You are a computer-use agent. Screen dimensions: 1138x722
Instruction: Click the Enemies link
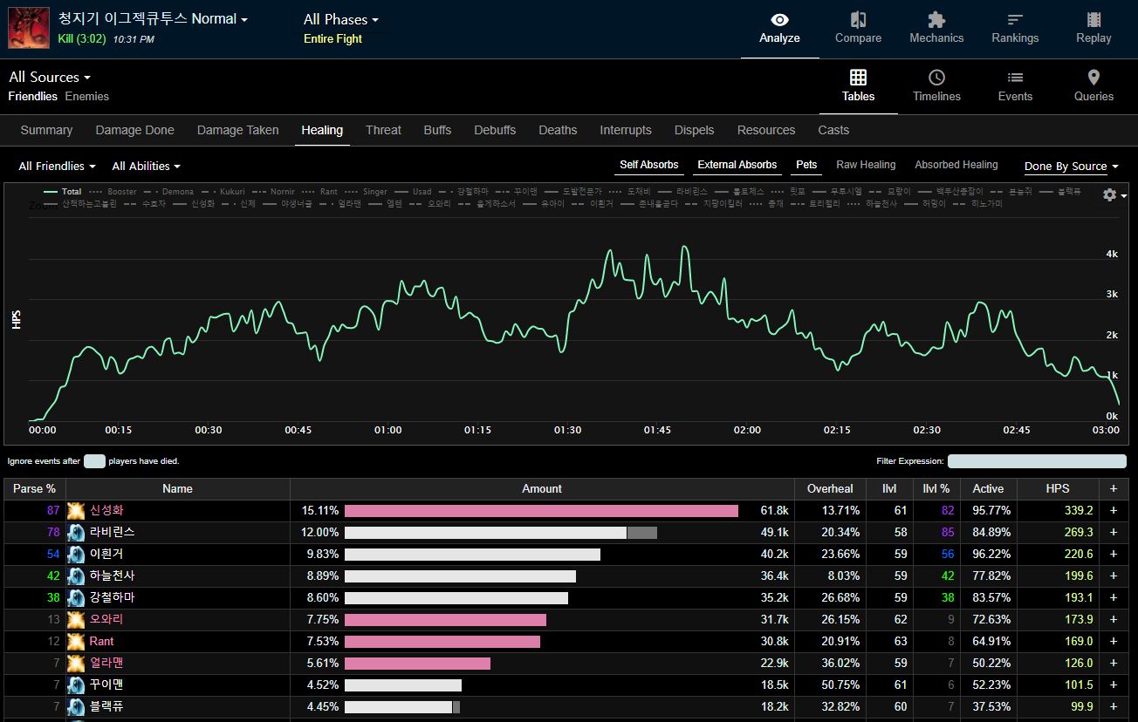[87, 96]
